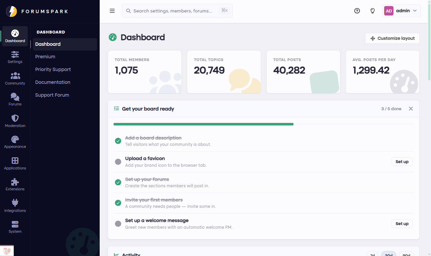
Task: Click Set up for Upload a favicon
Action: (402, 162)
